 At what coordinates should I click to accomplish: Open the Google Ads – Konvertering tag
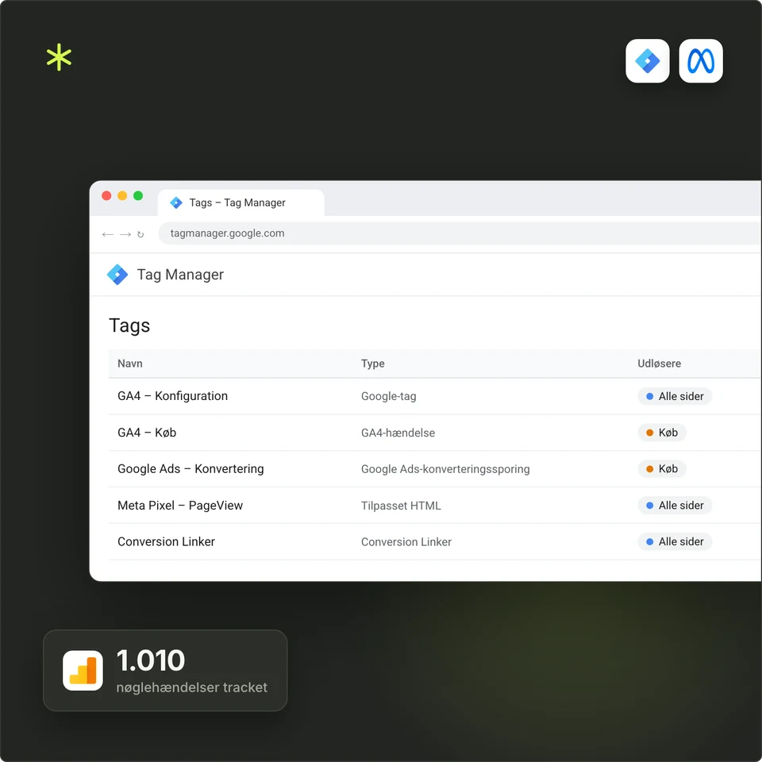[190, 469]
